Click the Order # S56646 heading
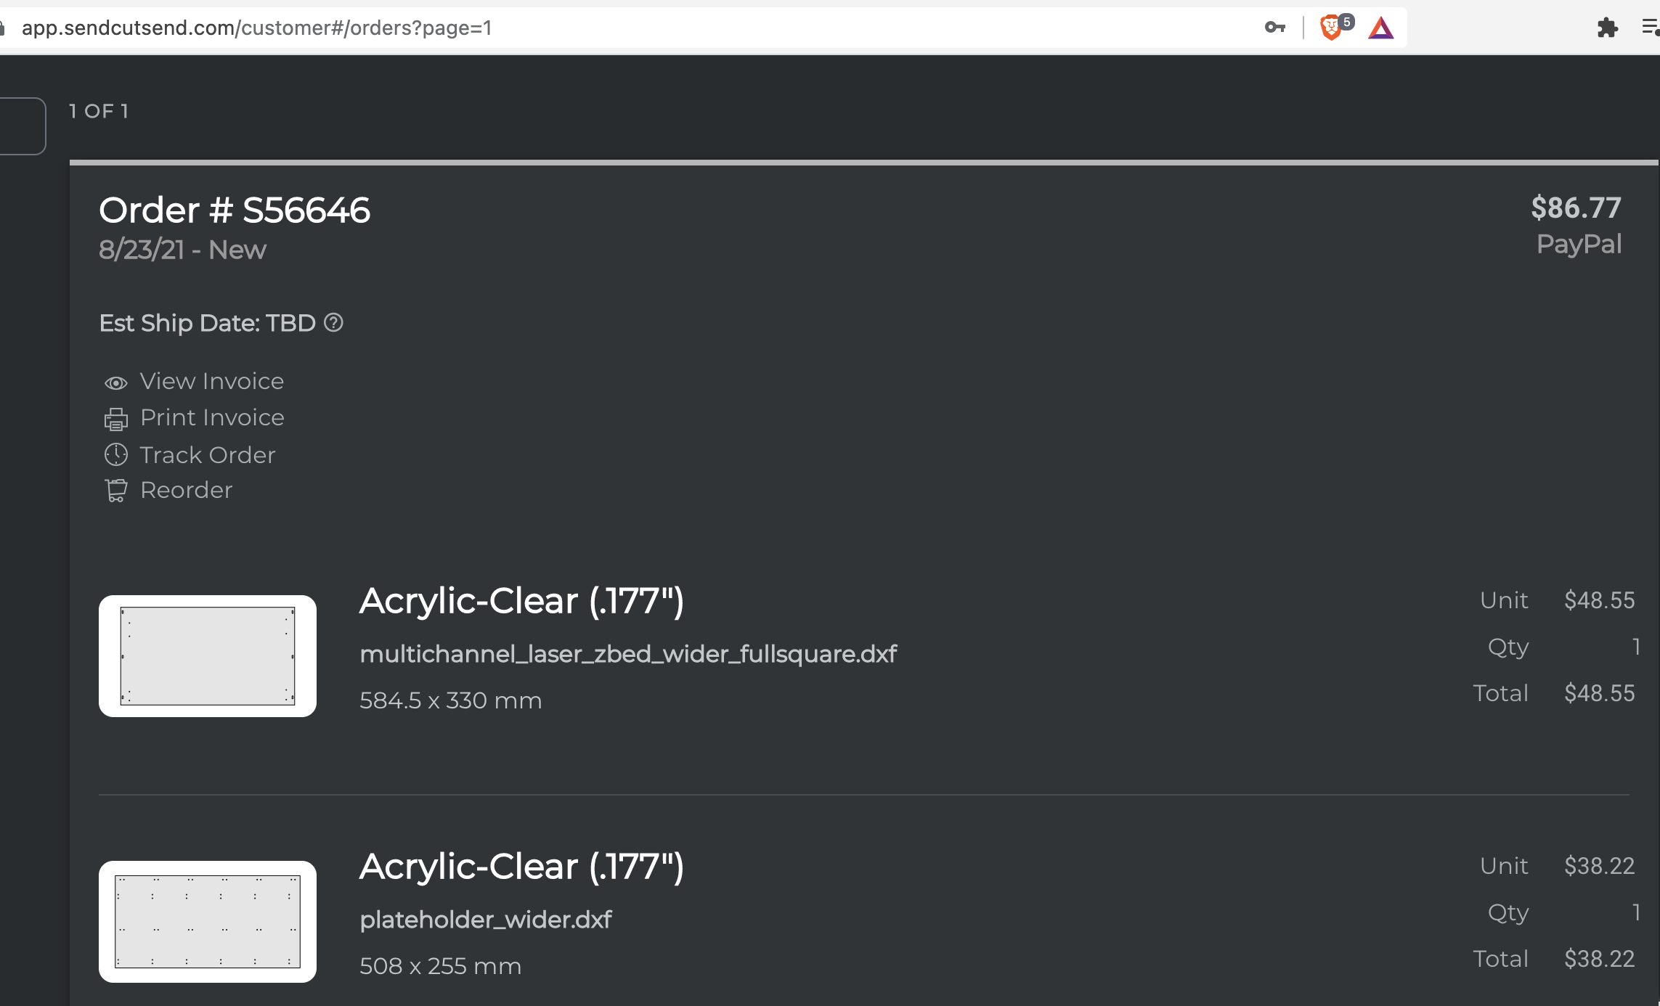 tap(235, 210)
